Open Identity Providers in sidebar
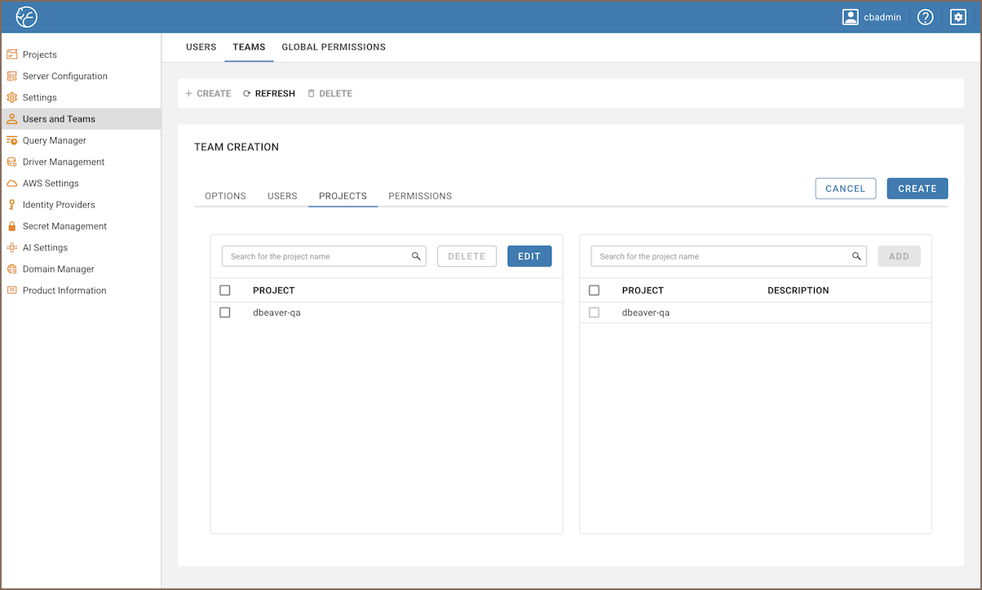 pos(58,205)
